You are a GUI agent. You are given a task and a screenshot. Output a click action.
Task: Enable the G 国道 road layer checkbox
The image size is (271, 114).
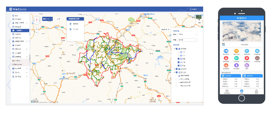[x=179, y=52]
